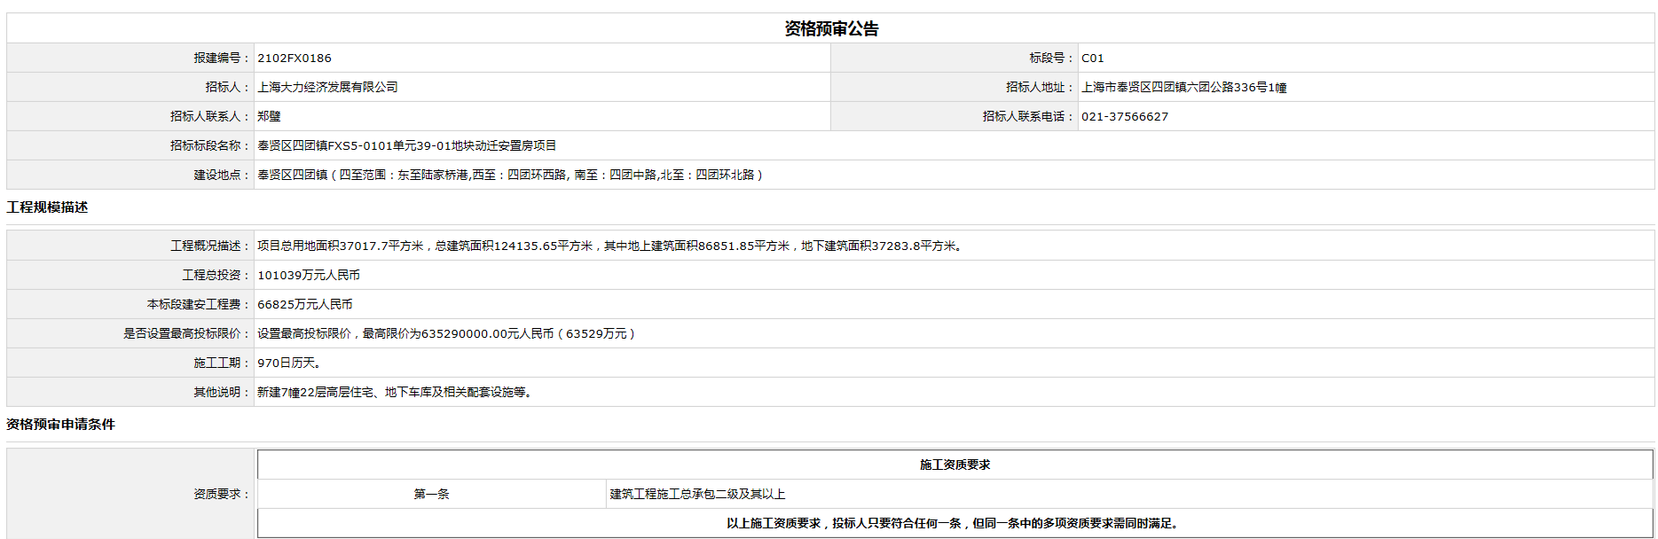Click the 招标标段名称 project name text

pyautogui.click(x=406, y=146)
